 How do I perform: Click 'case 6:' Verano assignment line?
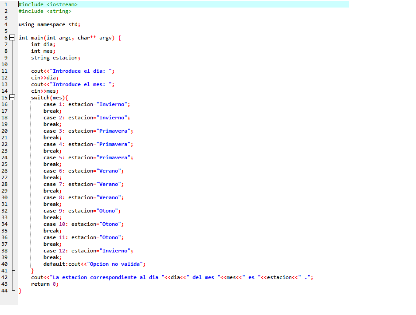pyautogui.click(x=83, y=171)
